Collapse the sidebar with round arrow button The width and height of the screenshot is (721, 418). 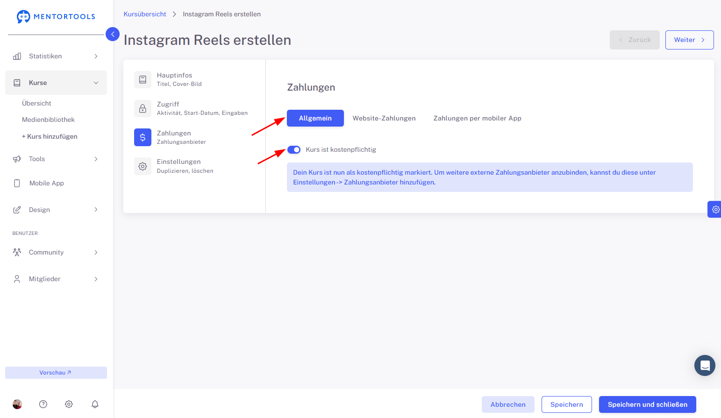point(113,34)
